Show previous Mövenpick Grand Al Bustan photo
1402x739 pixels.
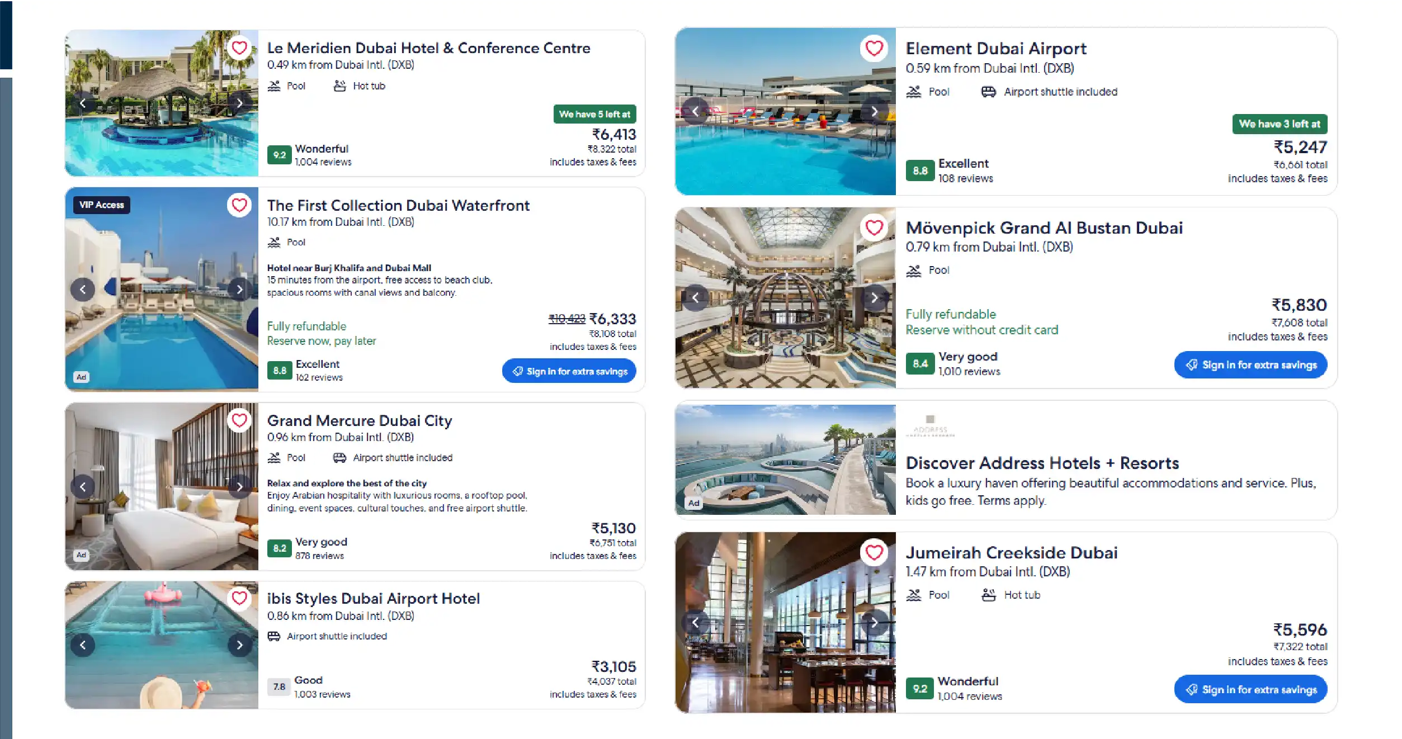click(695, 298)
